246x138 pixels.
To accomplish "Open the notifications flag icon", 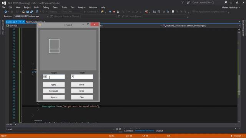I will click(x=183, y=3).
